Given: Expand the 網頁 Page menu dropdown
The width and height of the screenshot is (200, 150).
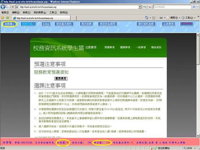Looking at the screenshot, I should click(180, 18).
